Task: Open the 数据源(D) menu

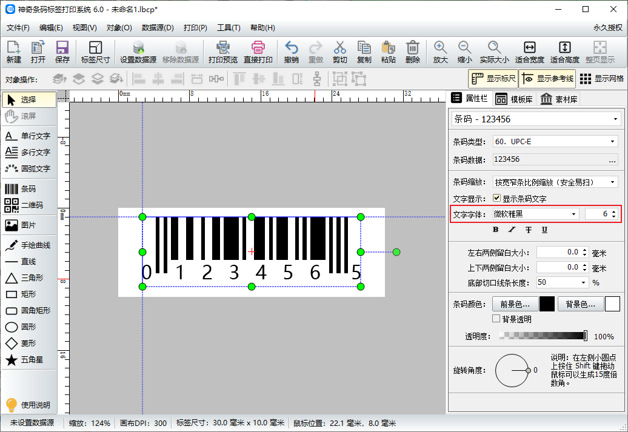Action: pyautogui.click(x=158, y=28)
